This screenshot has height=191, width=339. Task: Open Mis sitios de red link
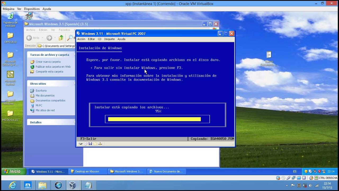click(x=45, y=110)
